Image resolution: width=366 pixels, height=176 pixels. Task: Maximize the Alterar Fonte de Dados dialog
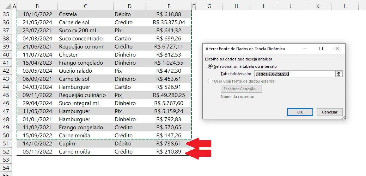pos(321,48)
